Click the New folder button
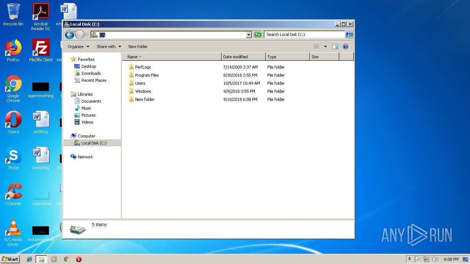The width and height of the screenshot is (470, 264). [x=138, y=47]
